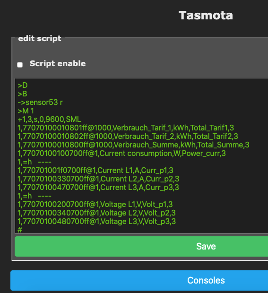
Task: Click the '>M 1' meter declaration line
Action: pyautogui.click(x=26, y=111)
